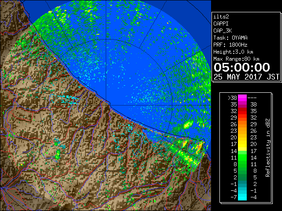Select the "Task: OYAMA" line
The image size is (282, 211).
coord(230,38)
